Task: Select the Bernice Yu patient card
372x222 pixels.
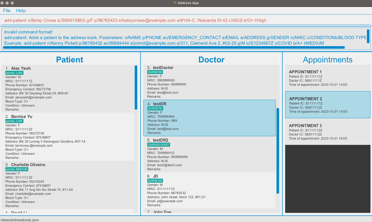Action: pos(68,137)
